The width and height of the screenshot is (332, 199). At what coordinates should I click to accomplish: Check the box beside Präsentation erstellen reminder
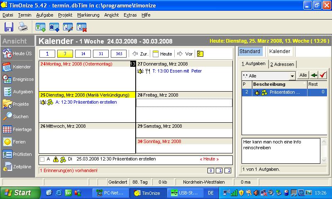(x=42, y=159)
